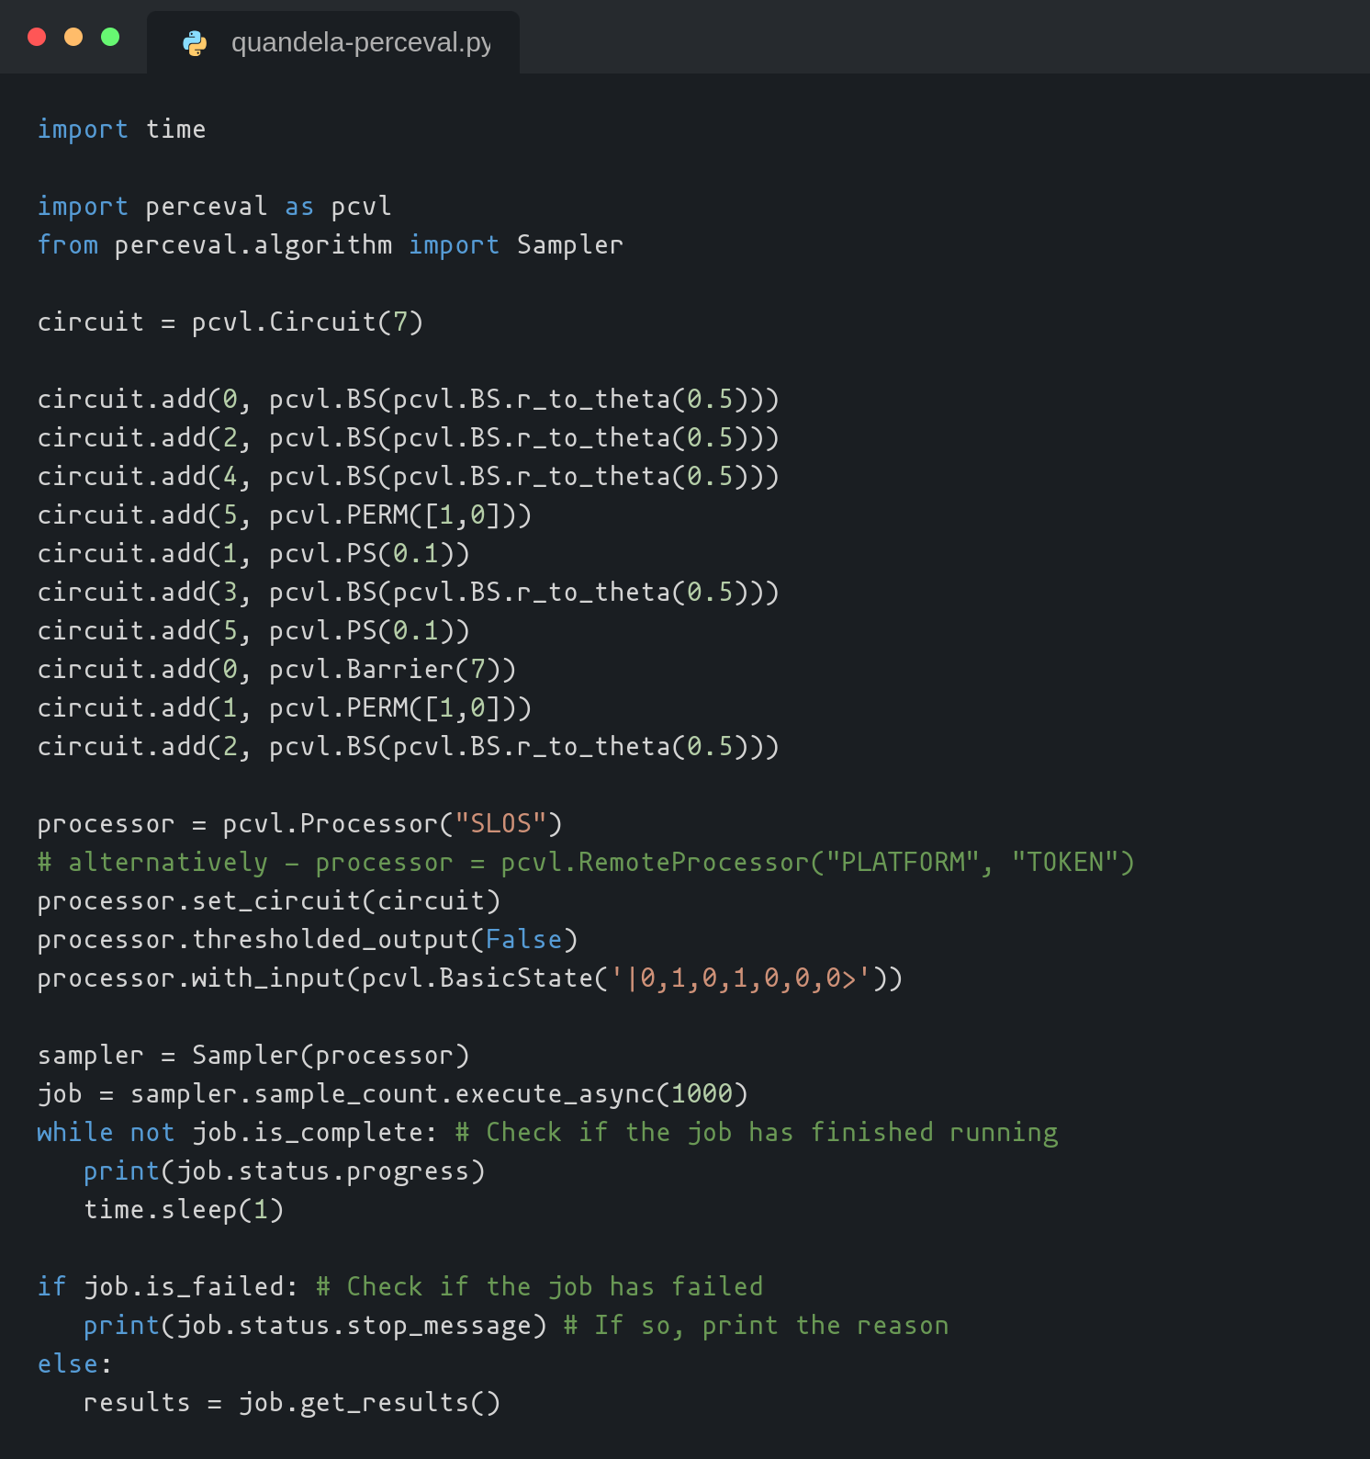Place cursor on the "SLOS" string

tap(500, 823)
